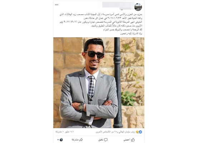Image resolution: width=197 pixels, height=143 pixels.
Task: Click the إنا لله وإنا إليه راجعون line
Action: click(x=131, y=34)
